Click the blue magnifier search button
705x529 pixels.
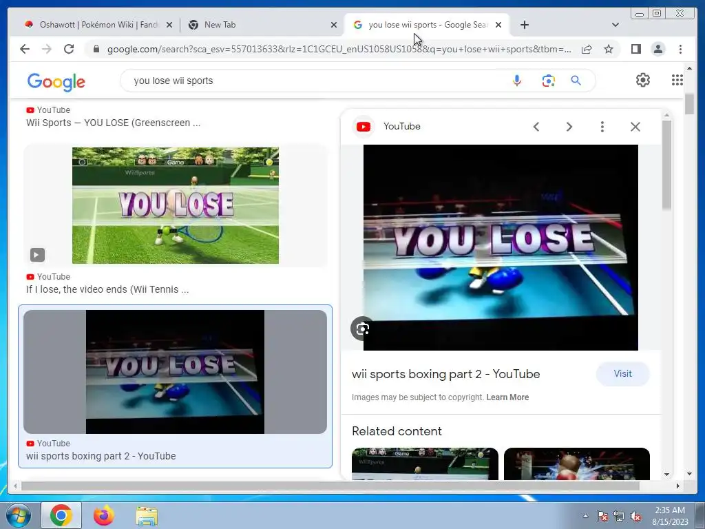click(x=576, y=81)
